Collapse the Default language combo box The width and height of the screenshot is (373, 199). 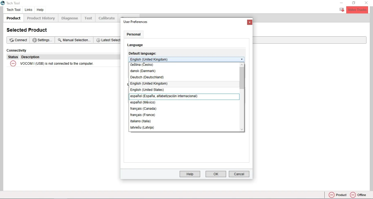click(x=242, y=59)
